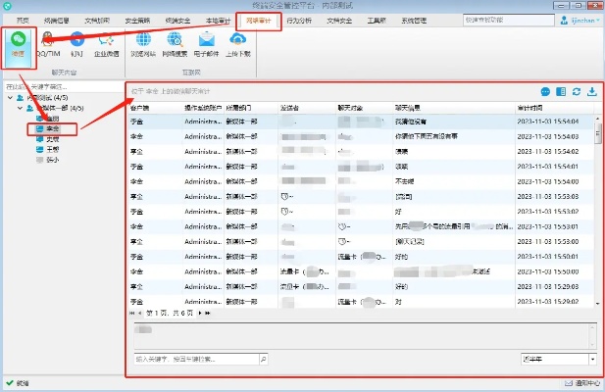This screenshot has height=392, width=605.
Task: Select terminal 王 below 史 in the tree
Action: pyautogui.click(x=48, y=149)
